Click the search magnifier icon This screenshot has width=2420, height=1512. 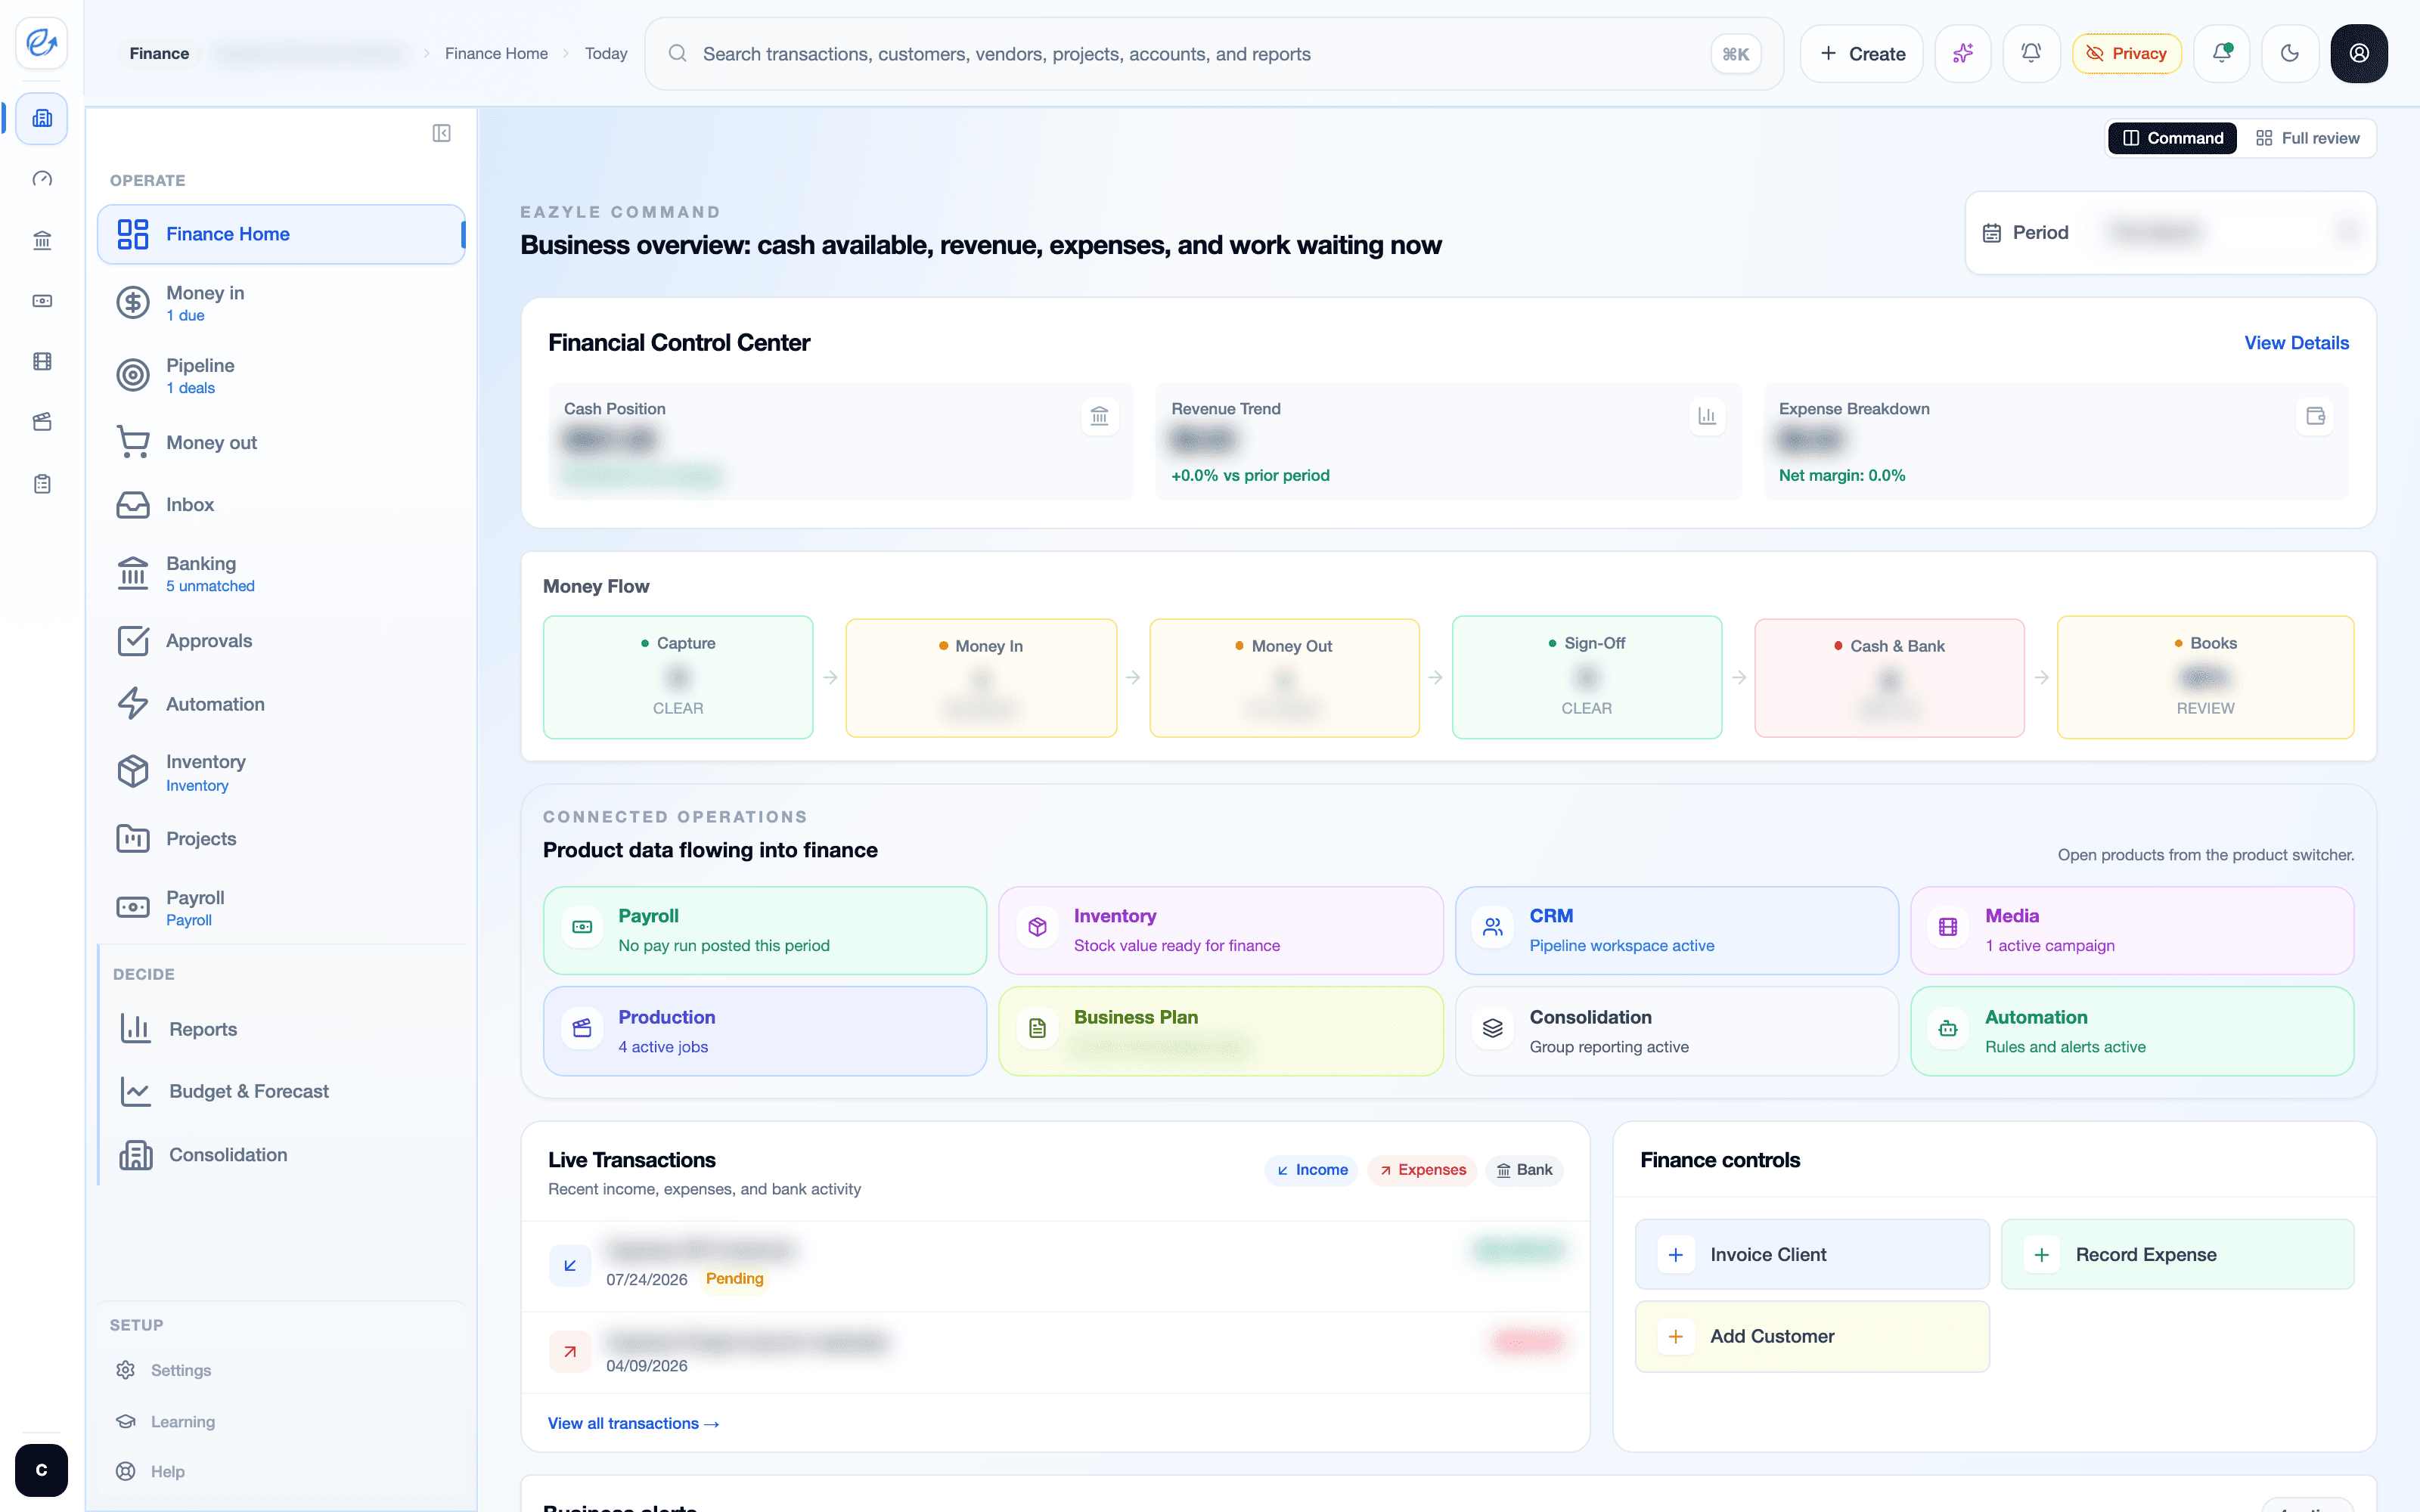[677, 54]
